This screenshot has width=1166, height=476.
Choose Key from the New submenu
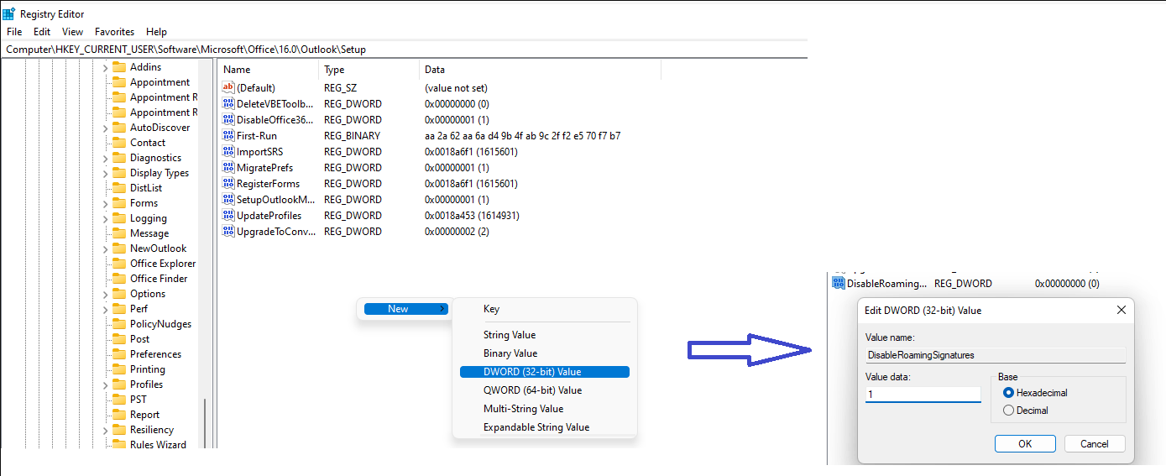point(545,309)
